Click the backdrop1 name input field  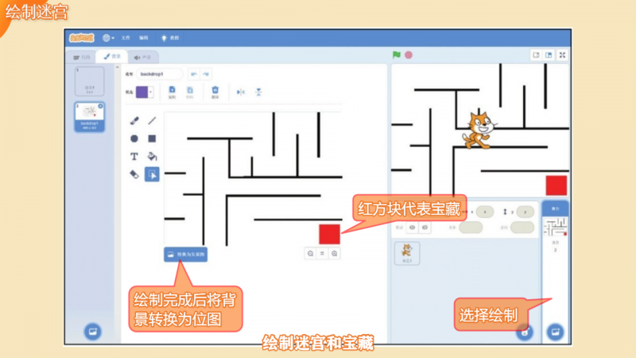tap(160, 74)
